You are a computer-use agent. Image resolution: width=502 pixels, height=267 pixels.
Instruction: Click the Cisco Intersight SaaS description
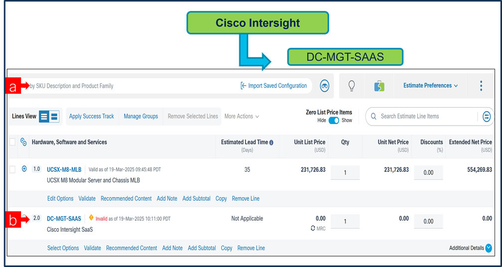(x=70, y=230)
